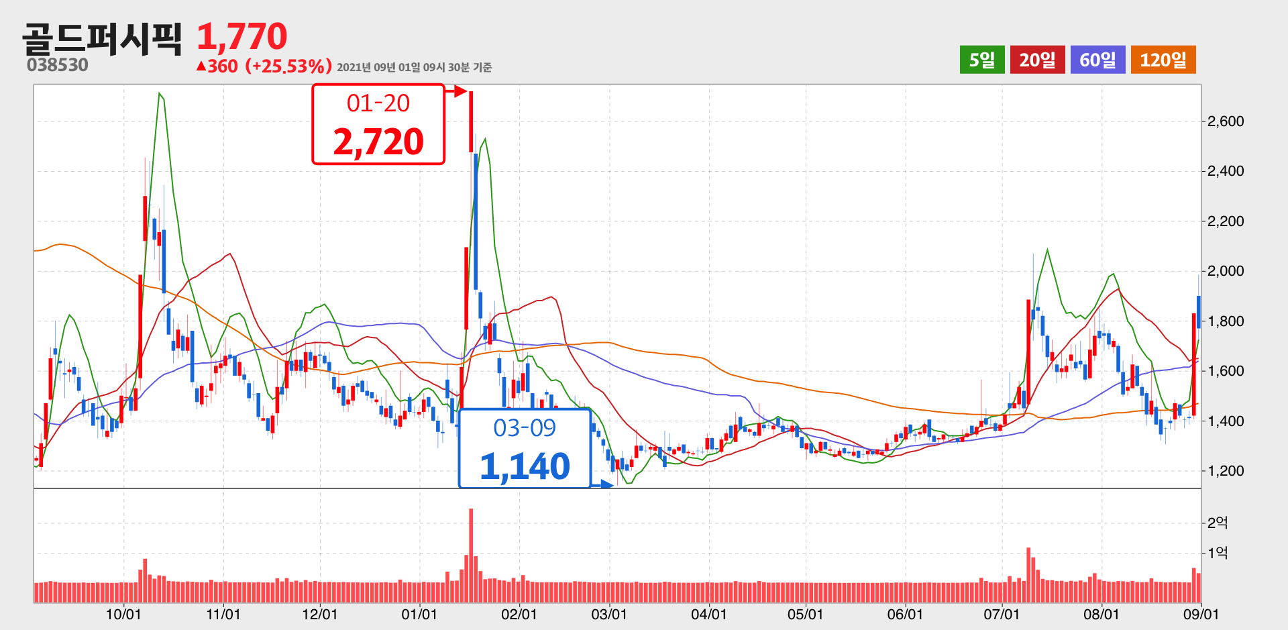Click the 2,000 price axis label

click(x=1226, y=271)
